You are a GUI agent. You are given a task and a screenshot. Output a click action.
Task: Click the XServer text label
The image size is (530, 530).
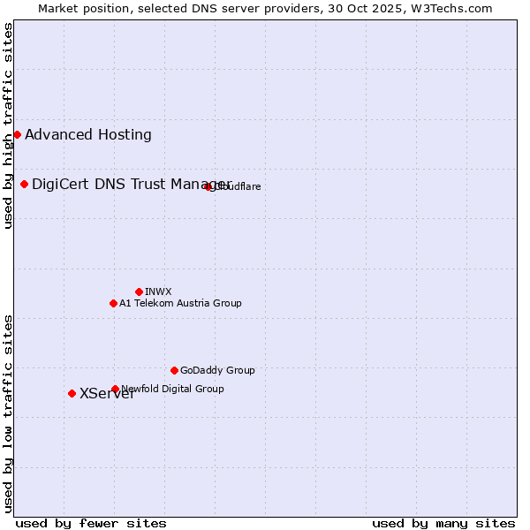point(107,394)
